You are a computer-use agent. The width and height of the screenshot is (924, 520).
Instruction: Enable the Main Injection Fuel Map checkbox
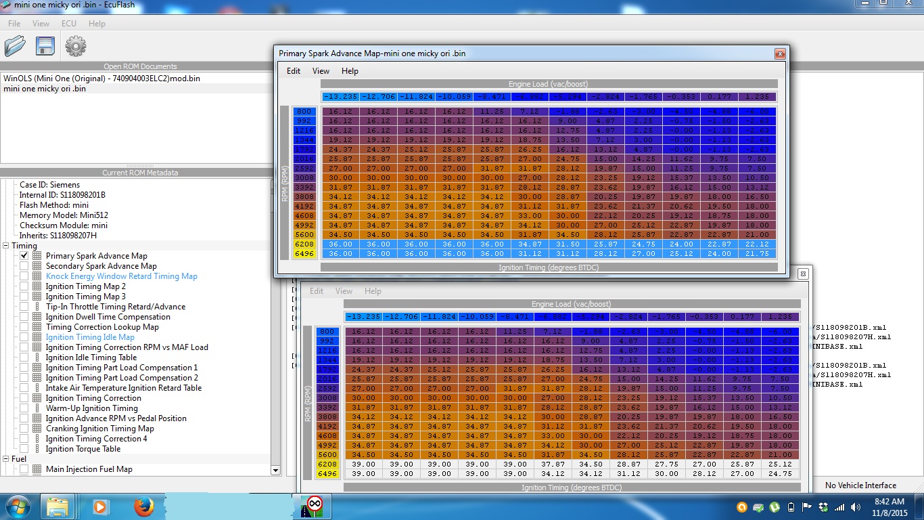tap(24, 469)
